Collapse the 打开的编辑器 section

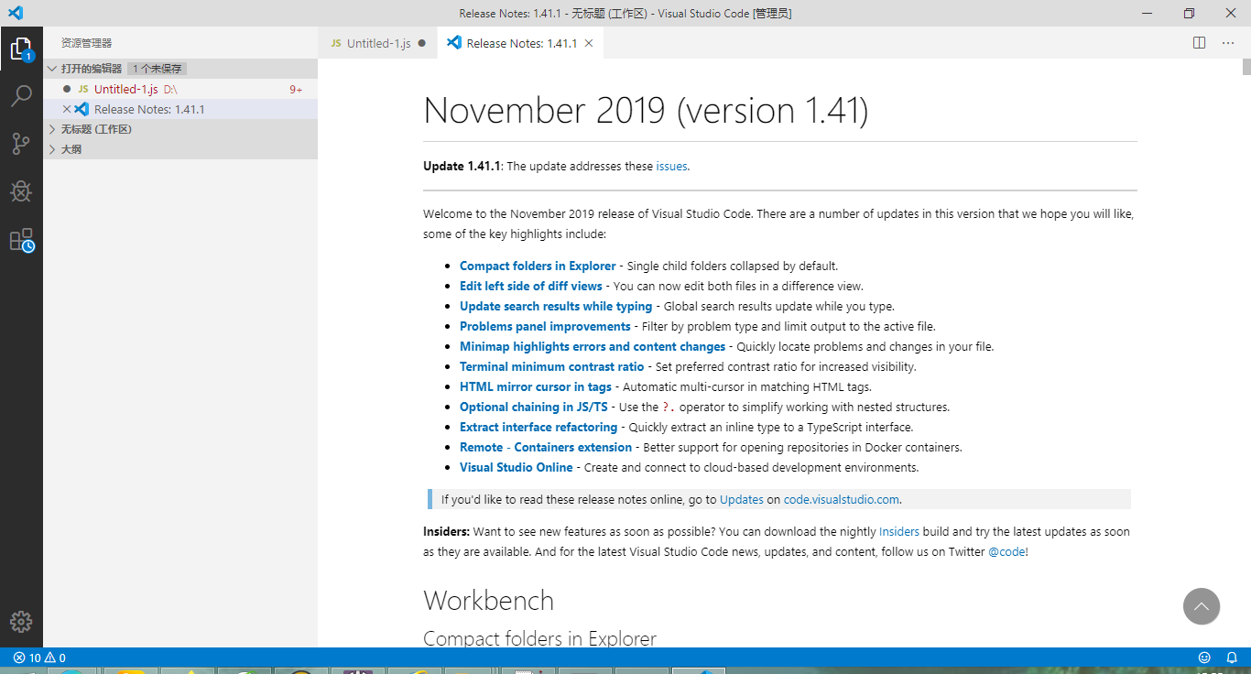pos(180,69)
